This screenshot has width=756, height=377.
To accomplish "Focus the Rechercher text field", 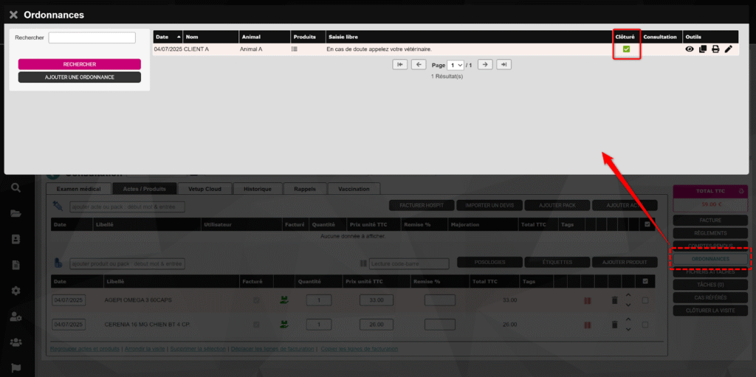I will point(92,38).
